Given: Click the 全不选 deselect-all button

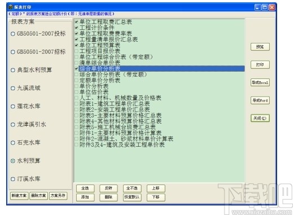Looking at the screenshot, I should (x=132, y=188).
